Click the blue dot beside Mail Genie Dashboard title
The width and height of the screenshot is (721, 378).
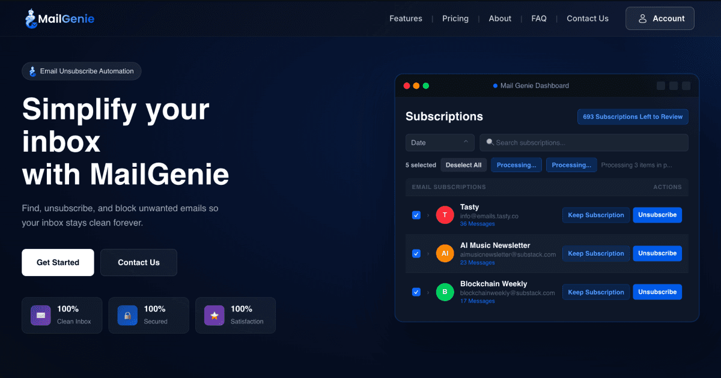pos(495,86)
